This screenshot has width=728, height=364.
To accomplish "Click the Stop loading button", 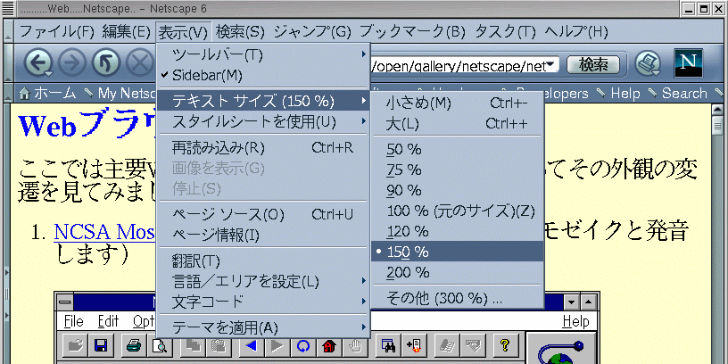I will coord(140,63).
